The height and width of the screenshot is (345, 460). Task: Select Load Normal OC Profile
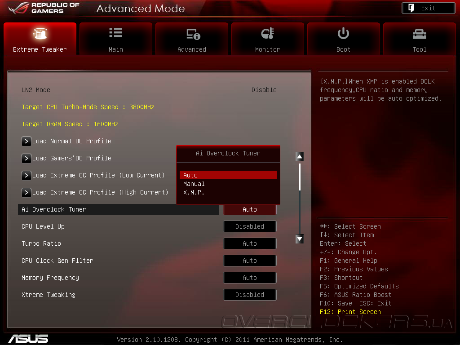71,142
